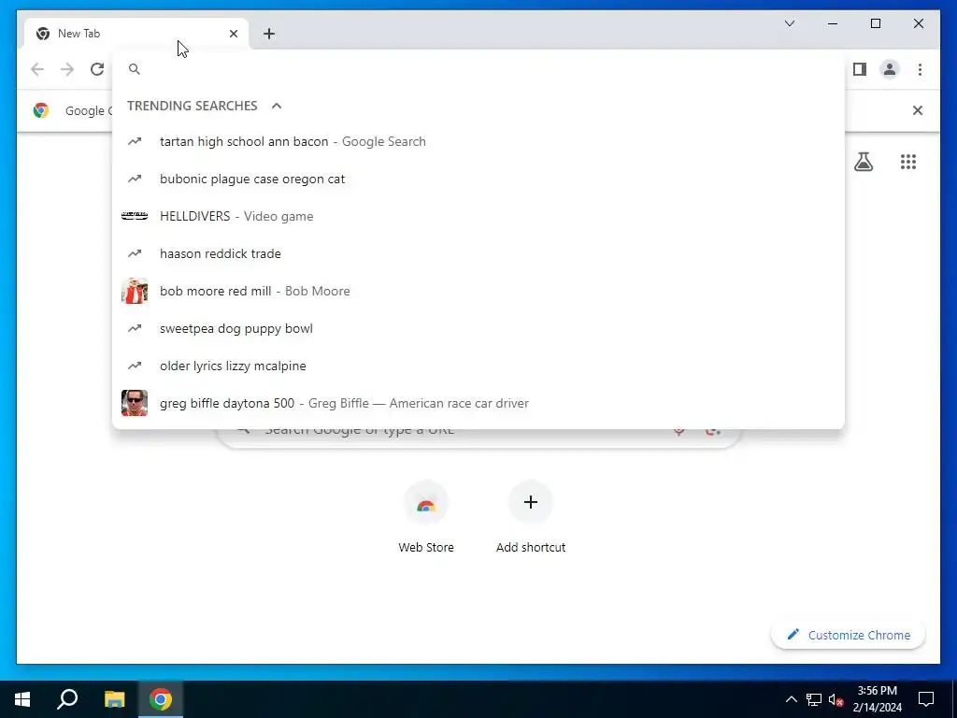Toggle the Chrome side panel icon
The width and height of the screenshot is (957, 718).
coord(860,69)
